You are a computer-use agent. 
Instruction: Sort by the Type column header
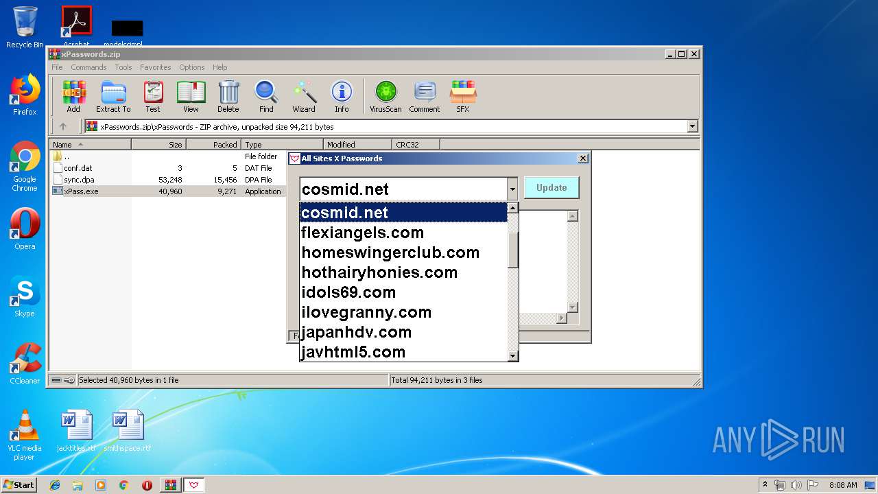click(x=282, y=145)
